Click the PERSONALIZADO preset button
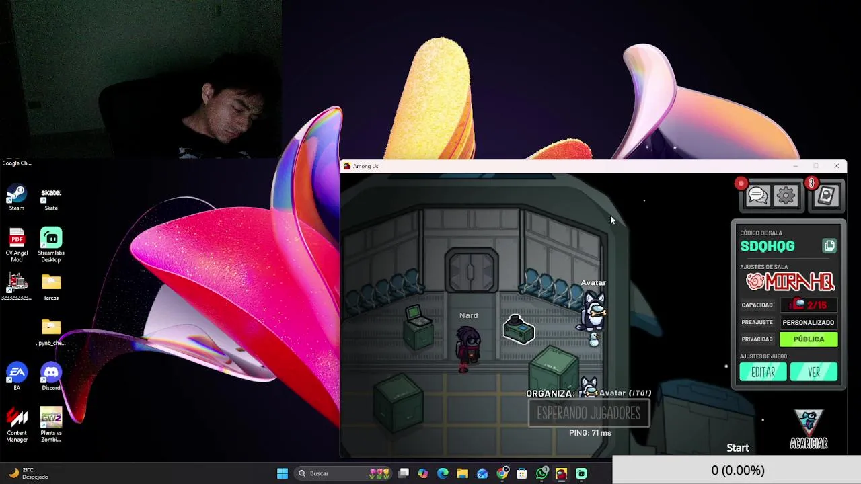This screenshot has height=484, width=861. [809, 323]
